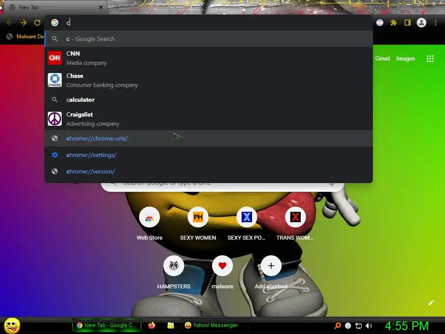Screen dimensions: 445x334
Task: Select the Chase suggestion
Action: 209,80
